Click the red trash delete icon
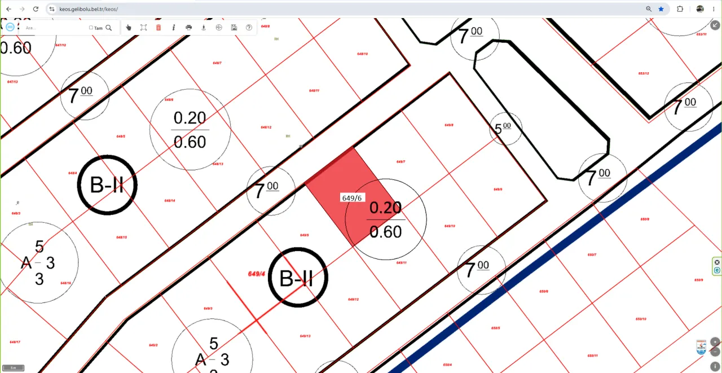722x373 pixels. [159, 27]
